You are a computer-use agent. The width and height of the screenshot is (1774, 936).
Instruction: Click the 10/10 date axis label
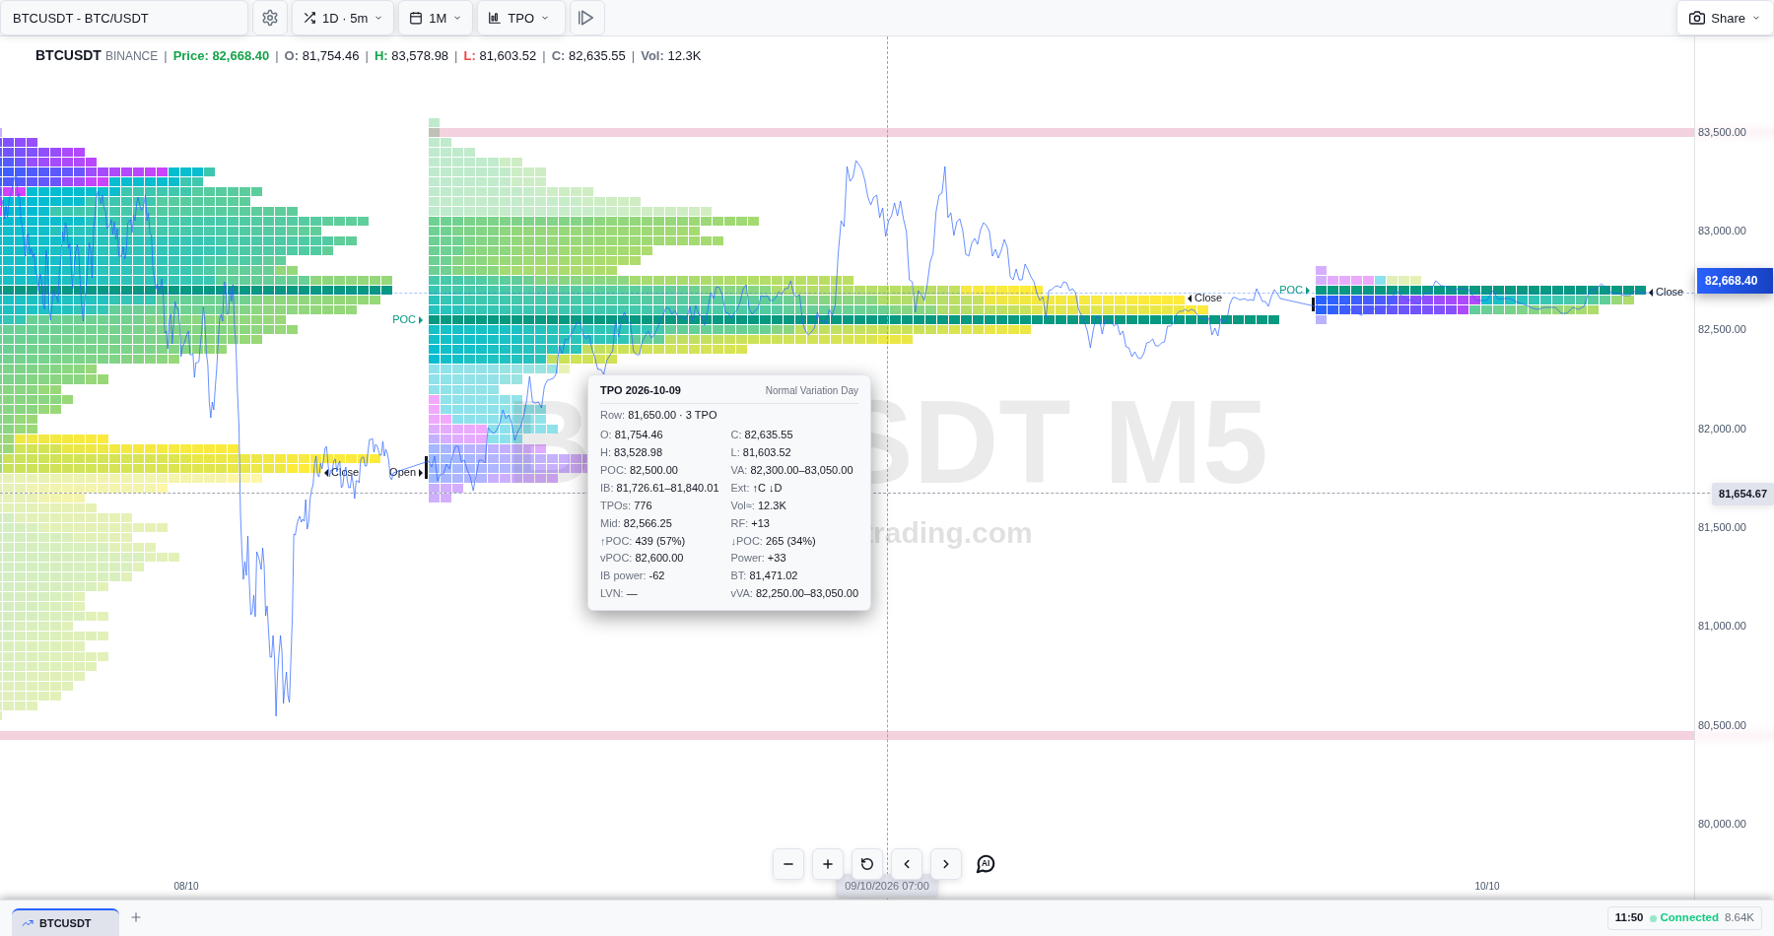pyautogui.click(x=1487, y=886)
